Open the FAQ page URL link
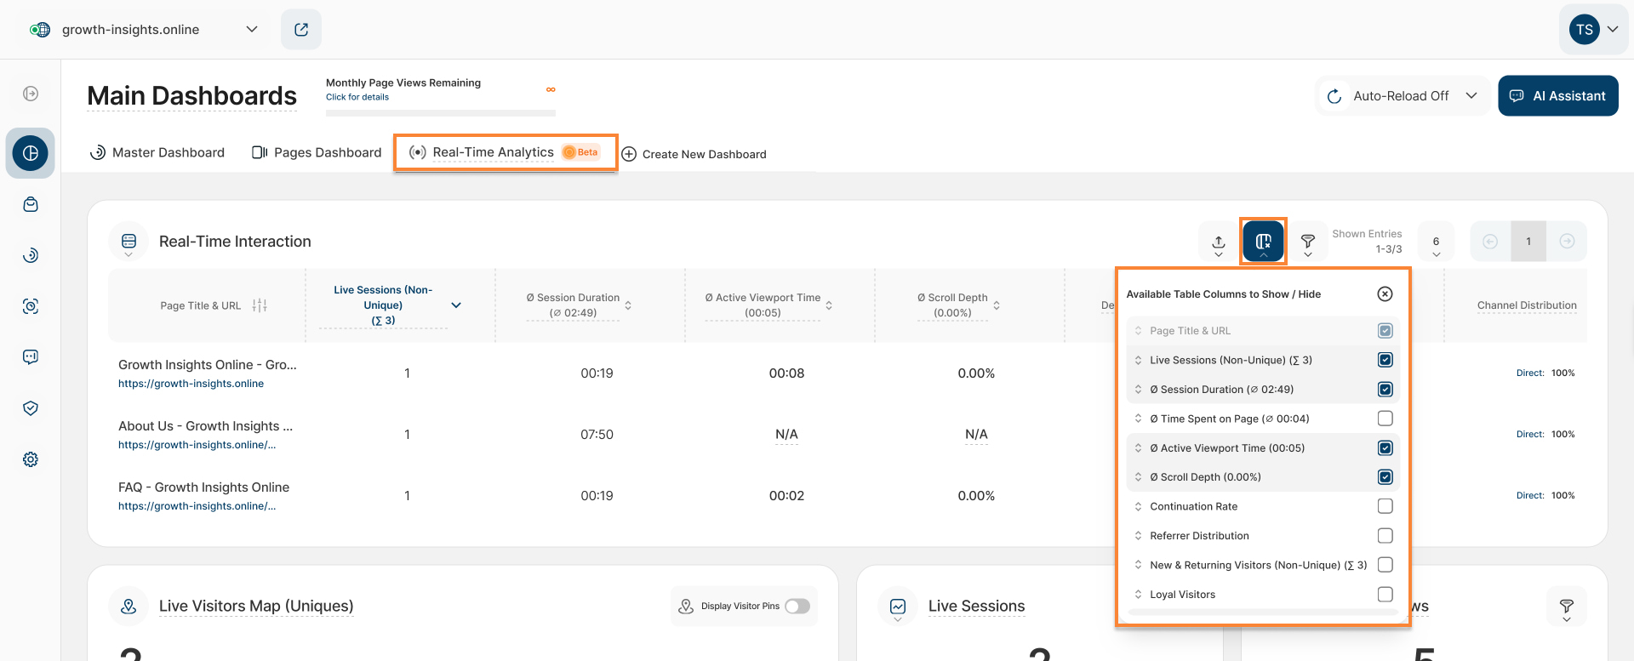Screen dimensions: 1634x661 pyautogui.click(x=197, y=506)
